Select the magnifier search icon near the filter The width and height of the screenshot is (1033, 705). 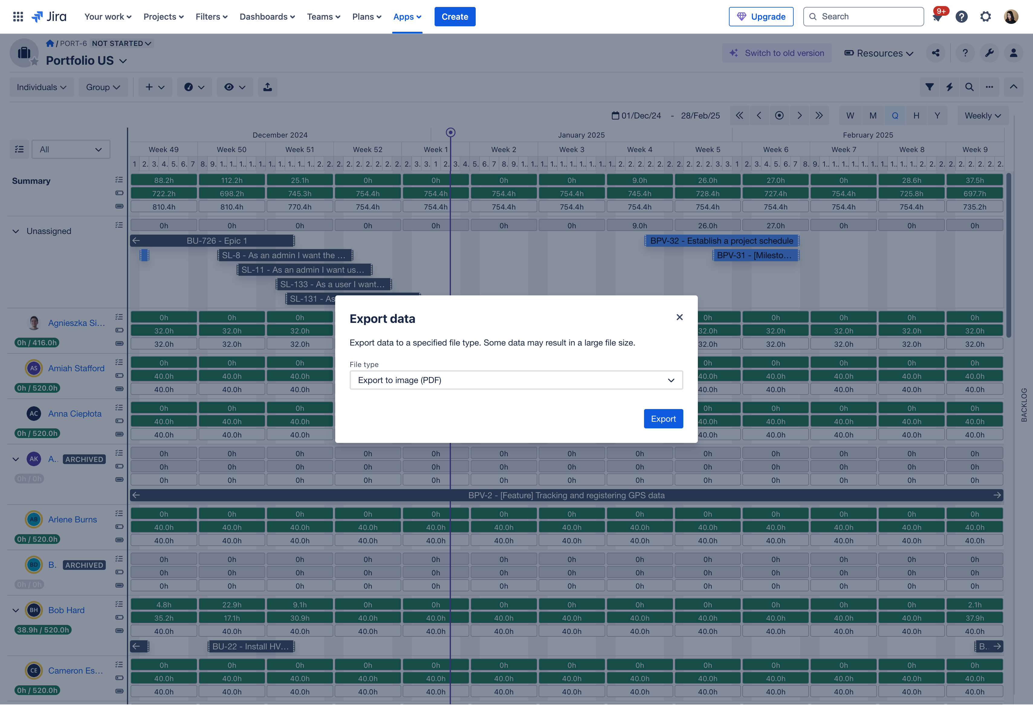[970, 87]
